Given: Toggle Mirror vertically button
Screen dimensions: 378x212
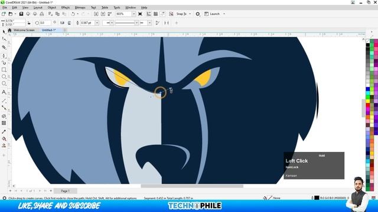Looking at the screenshot, I should (69, 23).
